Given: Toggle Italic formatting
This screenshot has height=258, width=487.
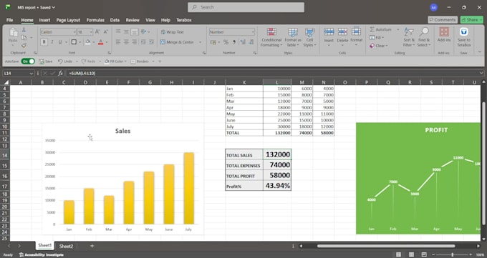Looking at the screenshot, I should pos(52,42).
